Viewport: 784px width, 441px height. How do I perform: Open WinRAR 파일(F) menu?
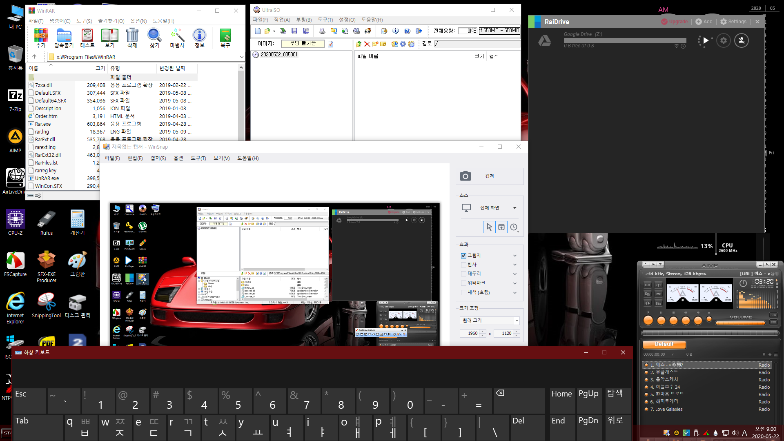[36, 21]
